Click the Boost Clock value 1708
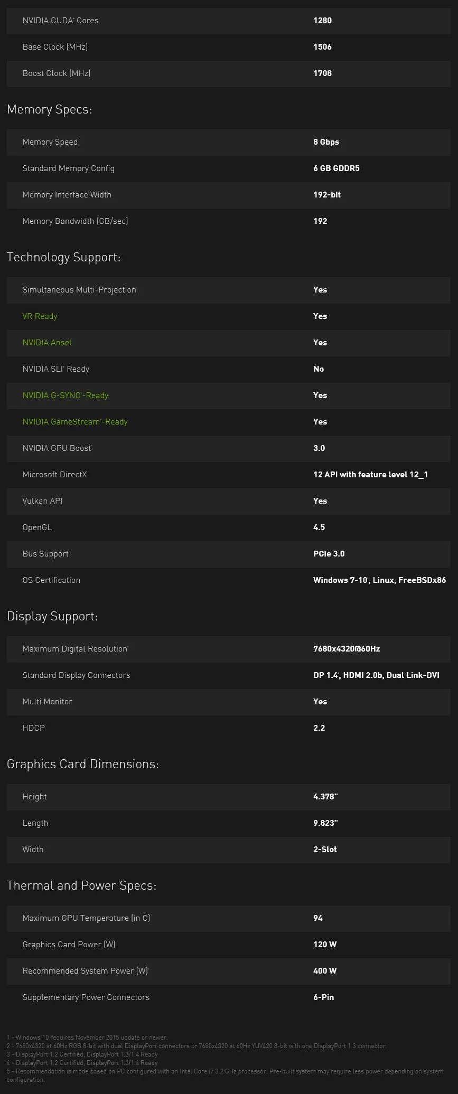The height and width of the screenshot is (1094, 458). [323, 73]
